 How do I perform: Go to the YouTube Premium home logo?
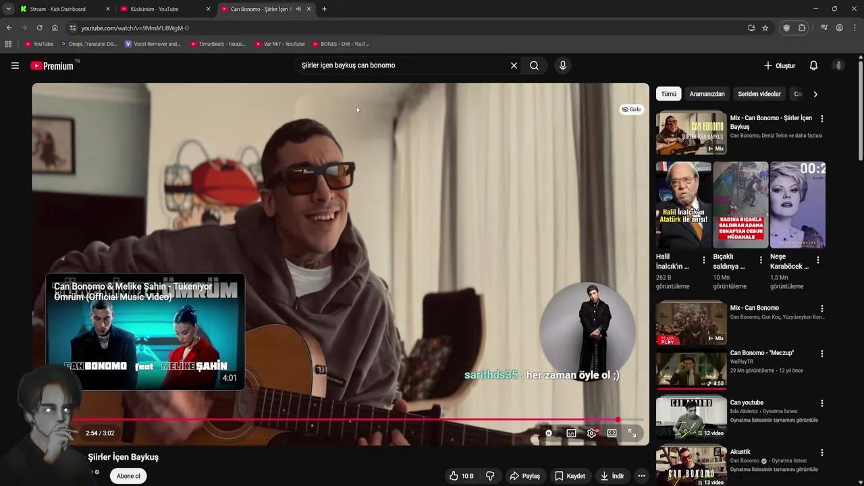51,65
